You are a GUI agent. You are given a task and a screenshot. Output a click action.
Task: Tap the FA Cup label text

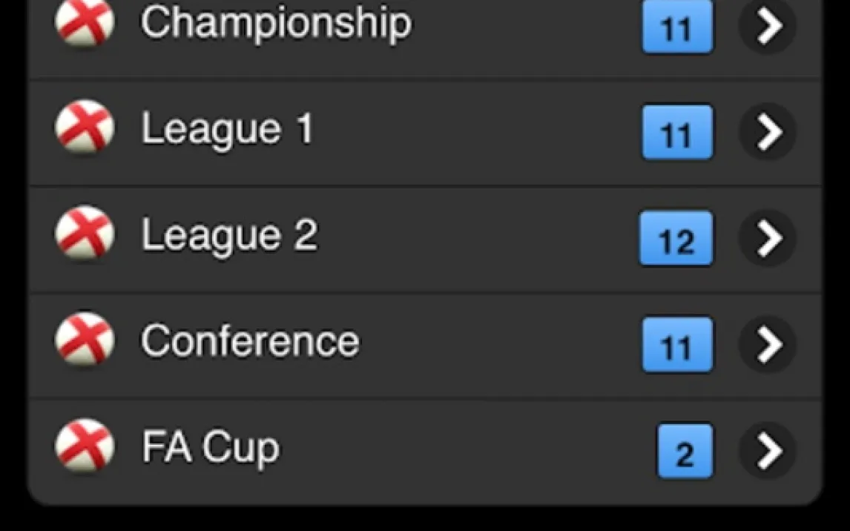pyautogui.click(x=211, y=447)
